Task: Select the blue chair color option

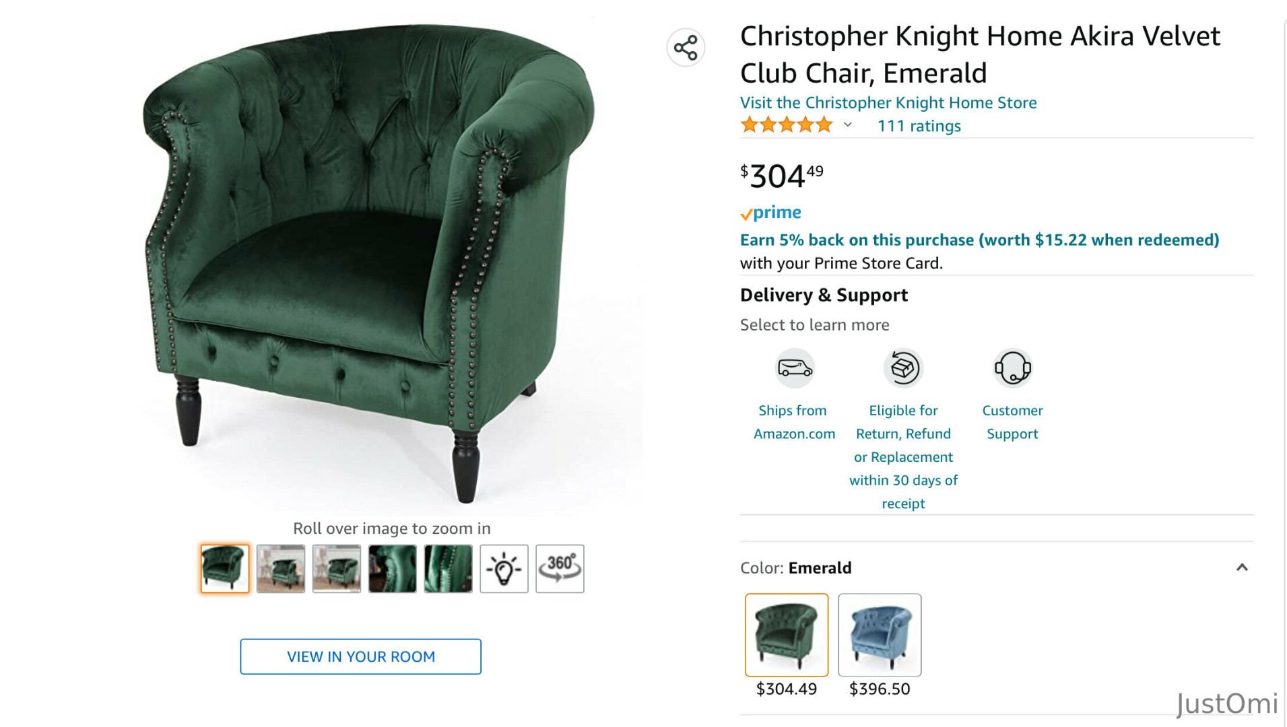Action: 880,635
